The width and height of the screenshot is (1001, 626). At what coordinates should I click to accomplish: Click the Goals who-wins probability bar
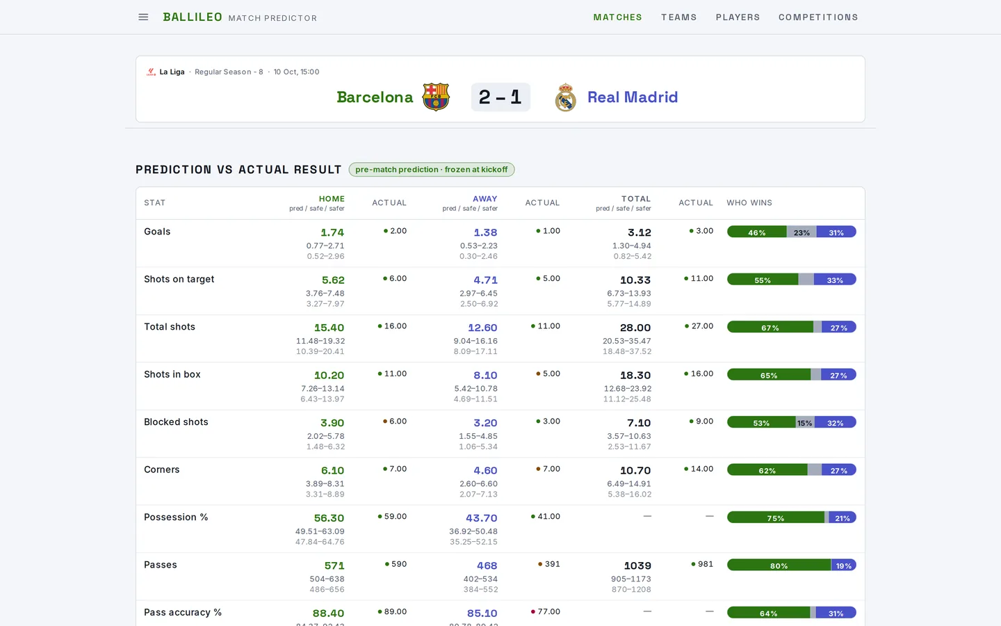tap(791, 232)
